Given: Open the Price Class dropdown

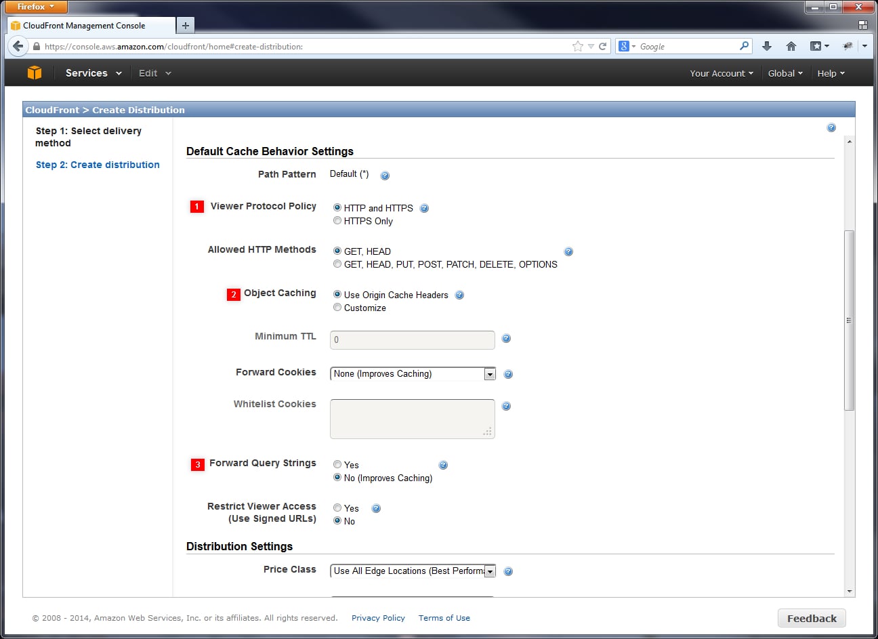Looking at the screenshot, I should click(413, 571).
